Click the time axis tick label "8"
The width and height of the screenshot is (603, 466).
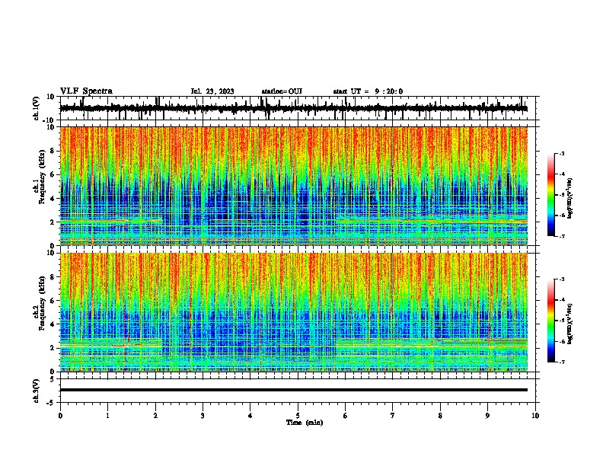[x=440, y=416]
